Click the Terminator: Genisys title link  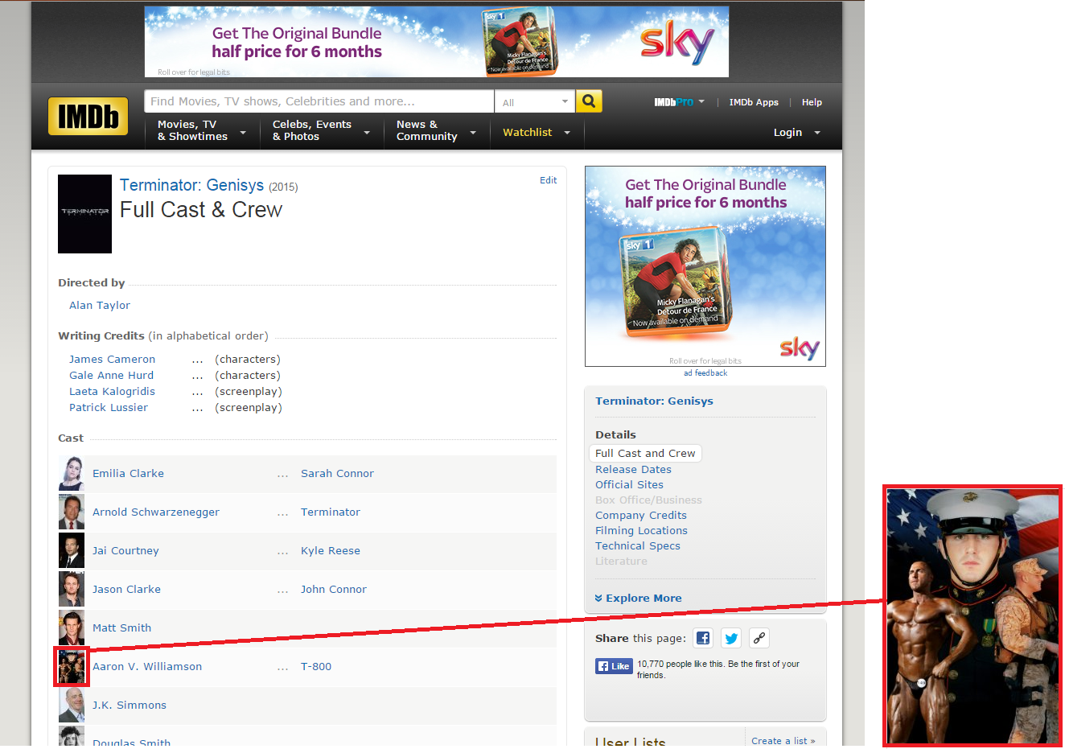[x=191, y=185]
